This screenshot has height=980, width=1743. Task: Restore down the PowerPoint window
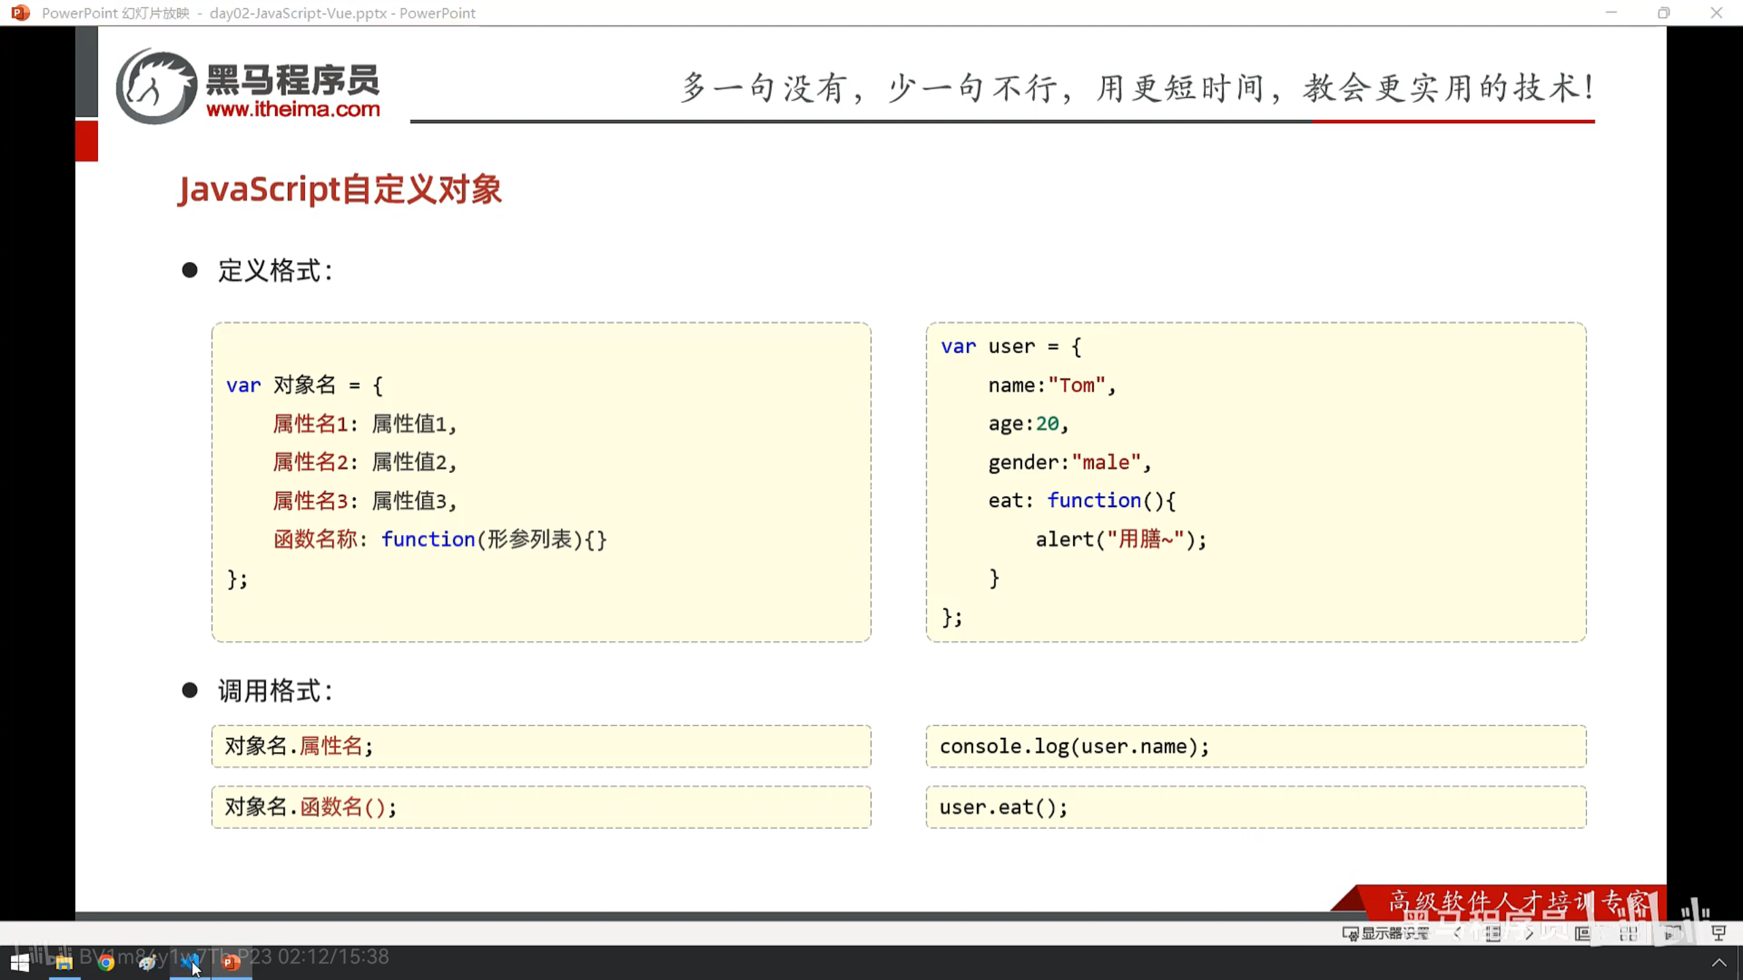coord(1663,12)
